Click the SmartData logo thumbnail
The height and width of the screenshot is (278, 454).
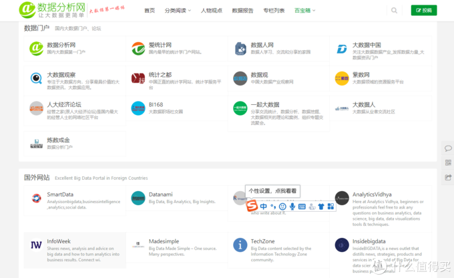click(x=36, y=198)
